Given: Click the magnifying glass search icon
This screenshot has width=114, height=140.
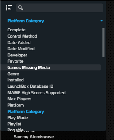Looking at the screenshot, I should [21, 8].
